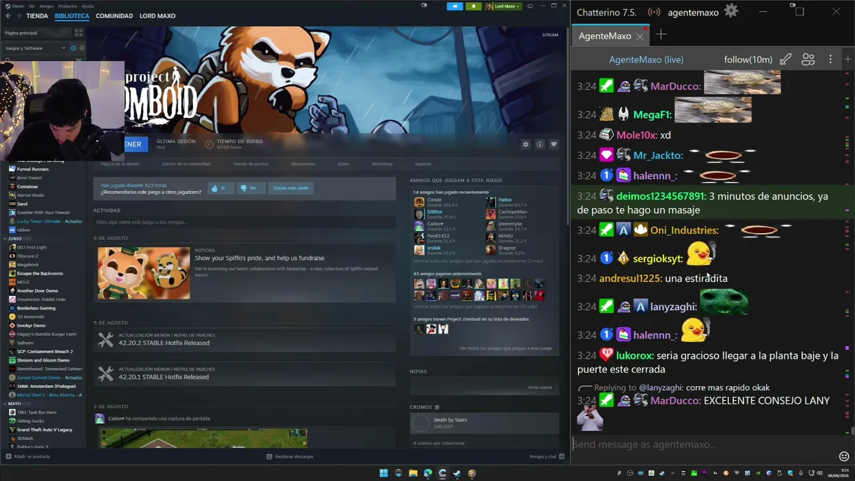Switch to the COMUNIDAD tab

[114, 15]
